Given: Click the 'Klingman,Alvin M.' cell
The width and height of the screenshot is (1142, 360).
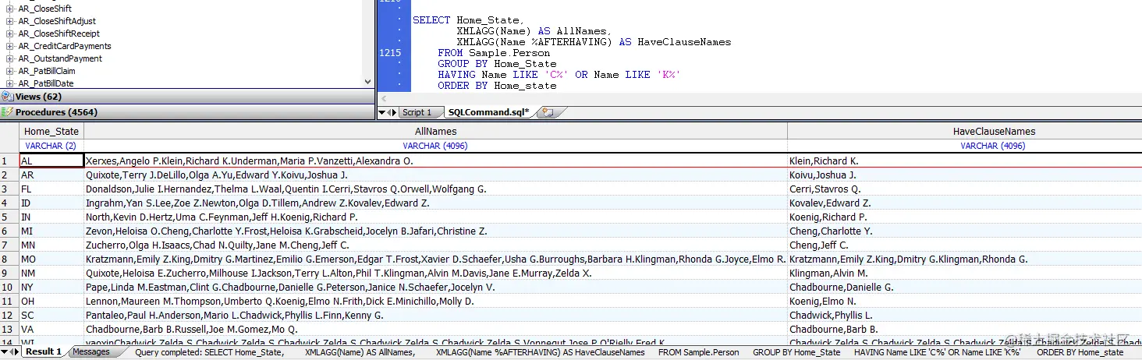Looking at the screenshot, I should point(965,273).
